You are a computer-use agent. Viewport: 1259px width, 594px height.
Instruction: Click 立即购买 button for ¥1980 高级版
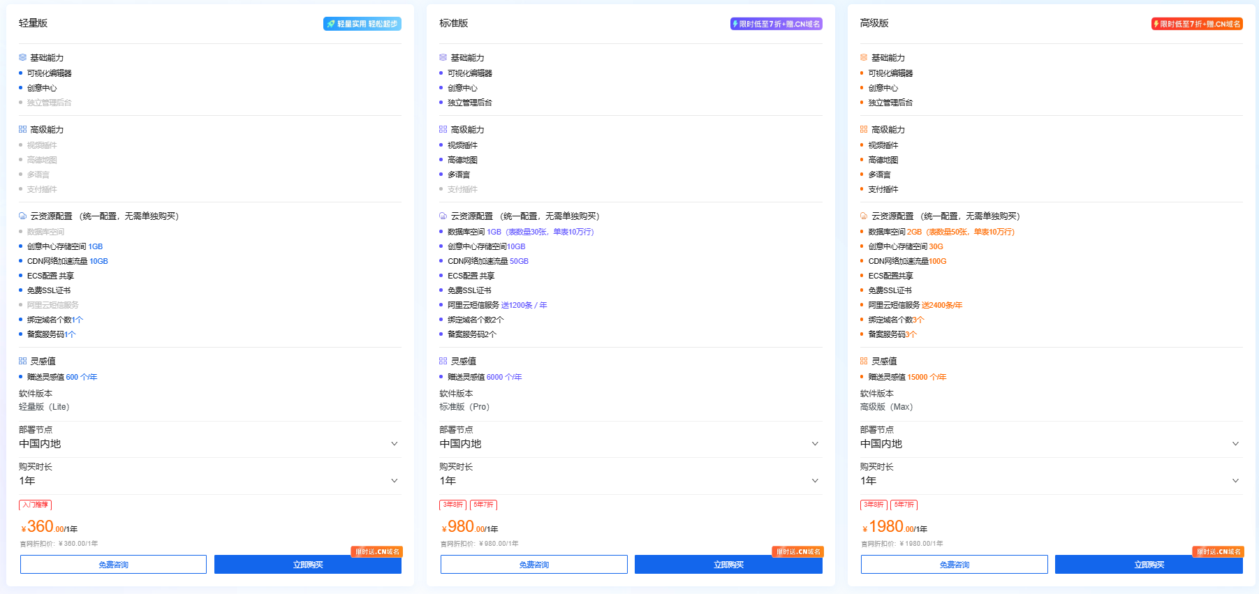[1149, 565]
